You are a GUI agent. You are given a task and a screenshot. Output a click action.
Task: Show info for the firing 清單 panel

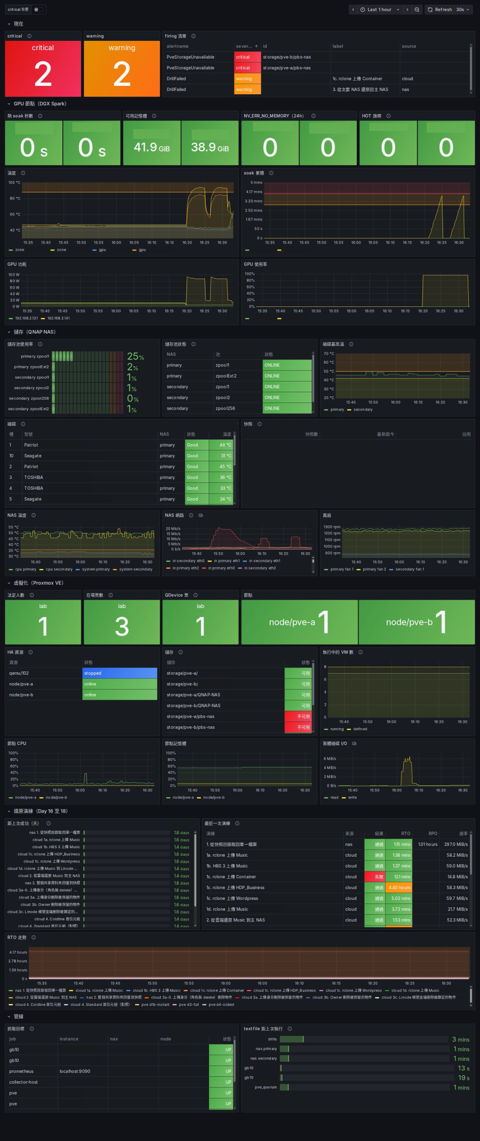click(194, 36)
